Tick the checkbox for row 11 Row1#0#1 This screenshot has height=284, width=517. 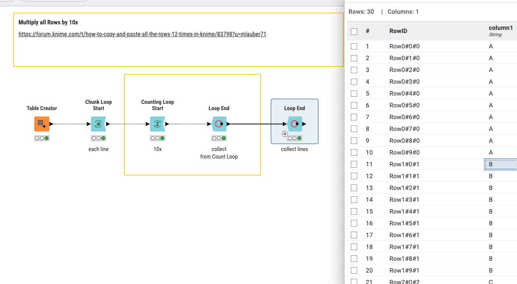tap(354, 164)
